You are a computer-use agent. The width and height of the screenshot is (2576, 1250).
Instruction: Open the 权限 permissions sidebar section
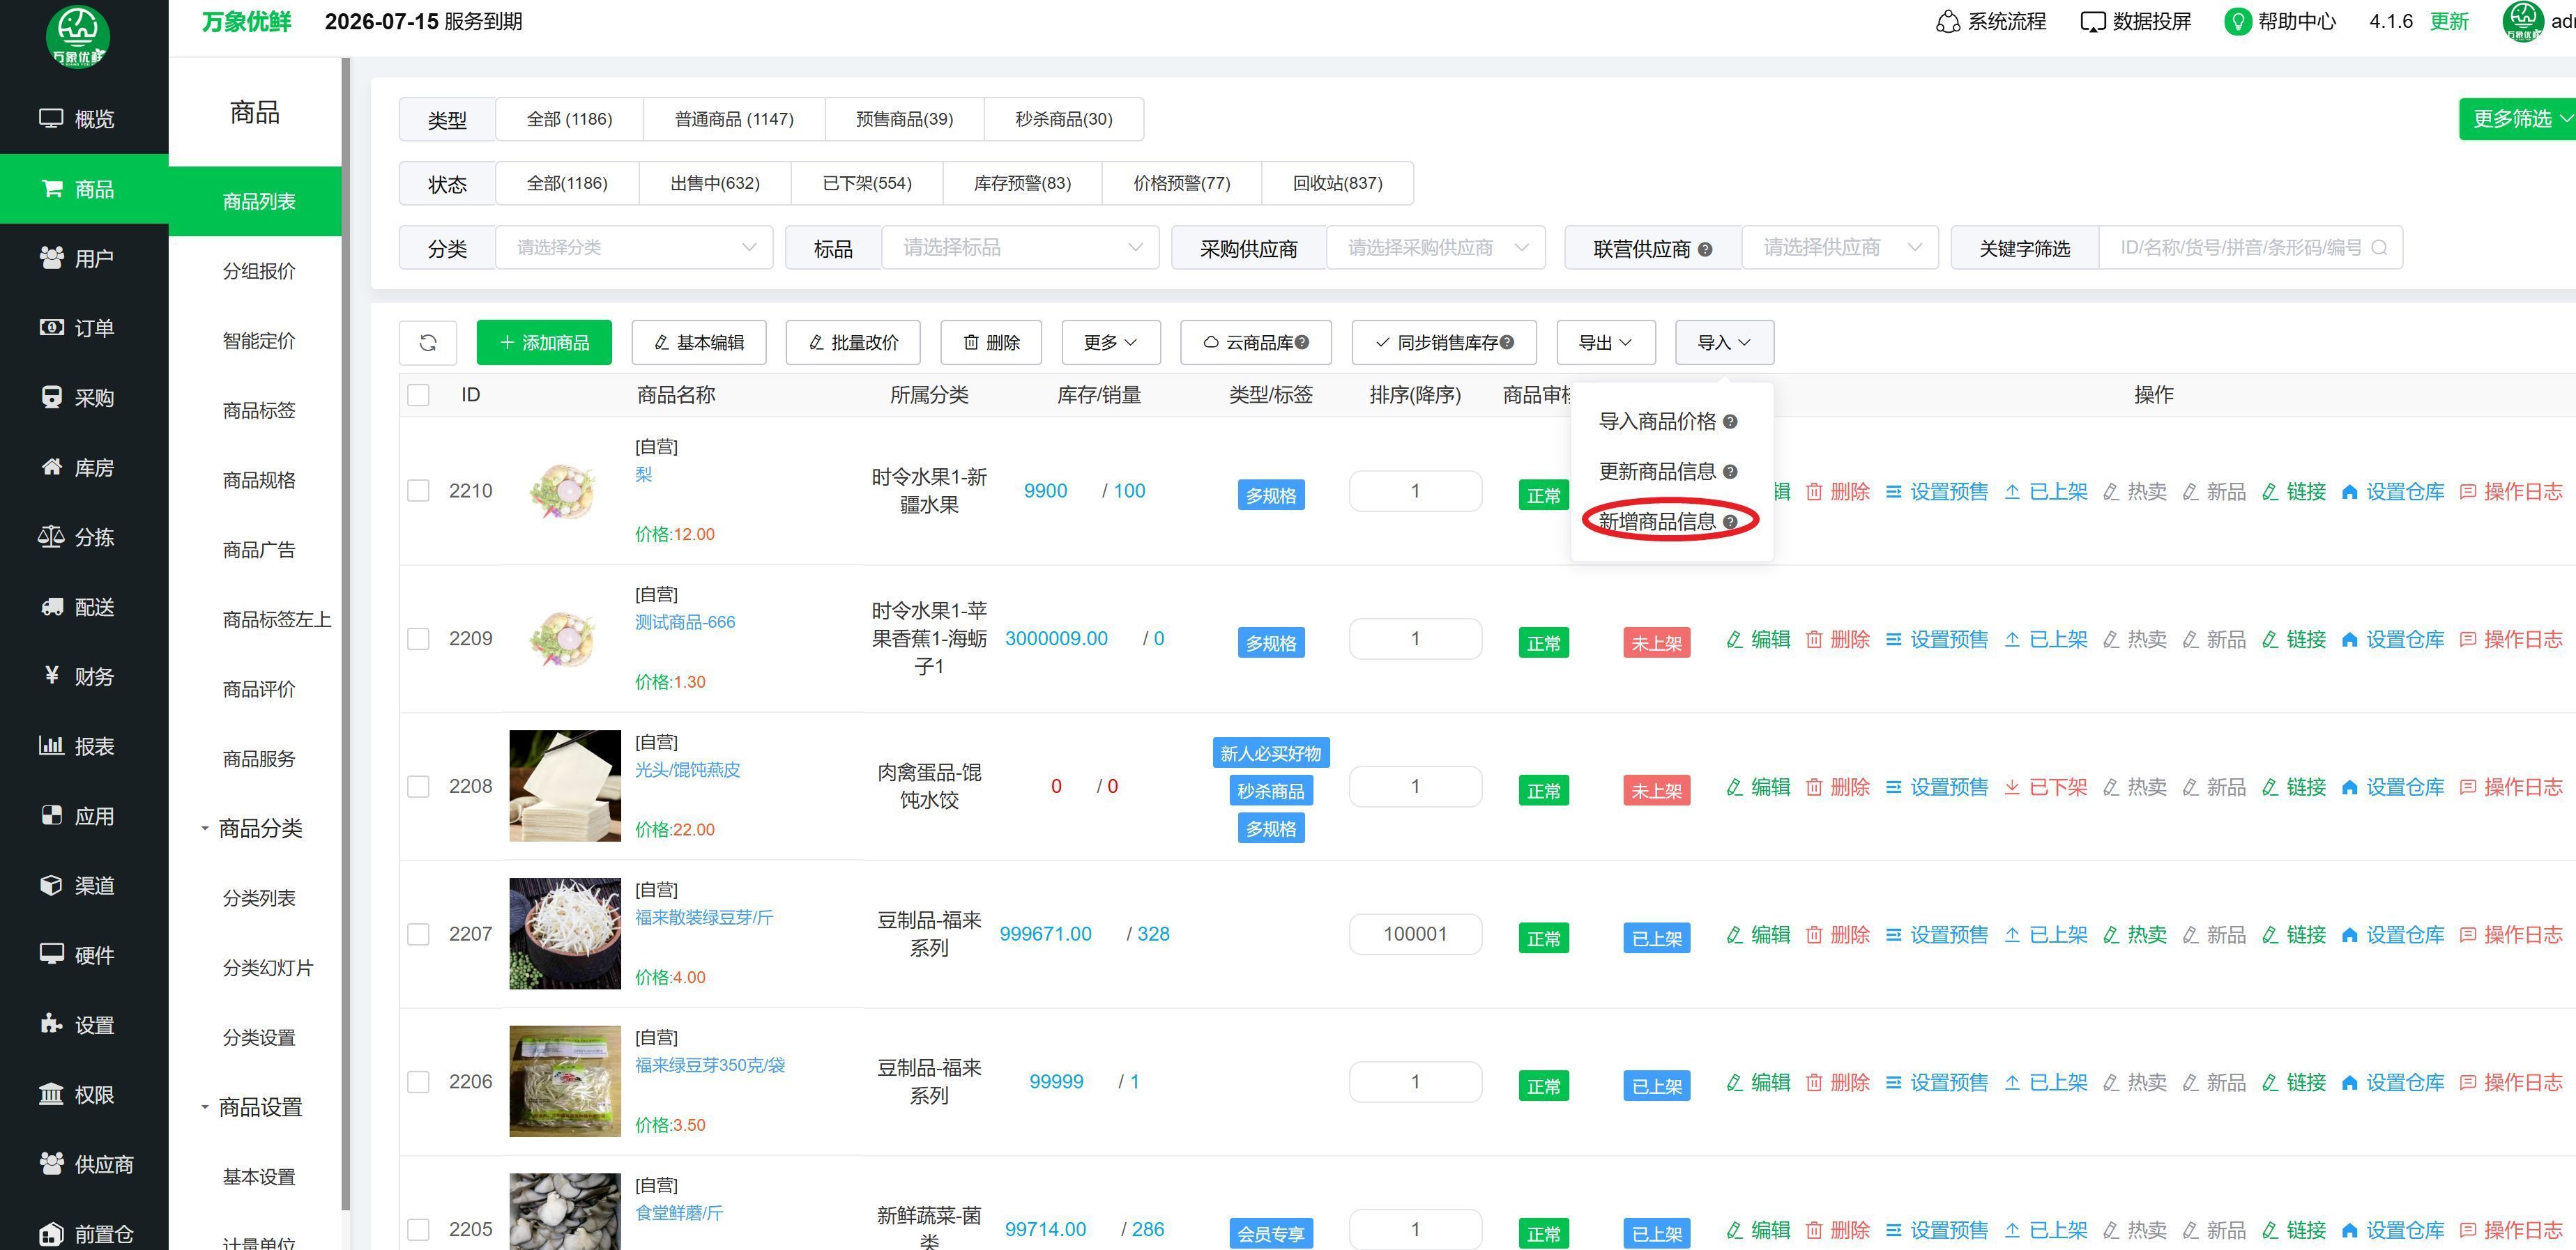click(x=84, y=1095)
